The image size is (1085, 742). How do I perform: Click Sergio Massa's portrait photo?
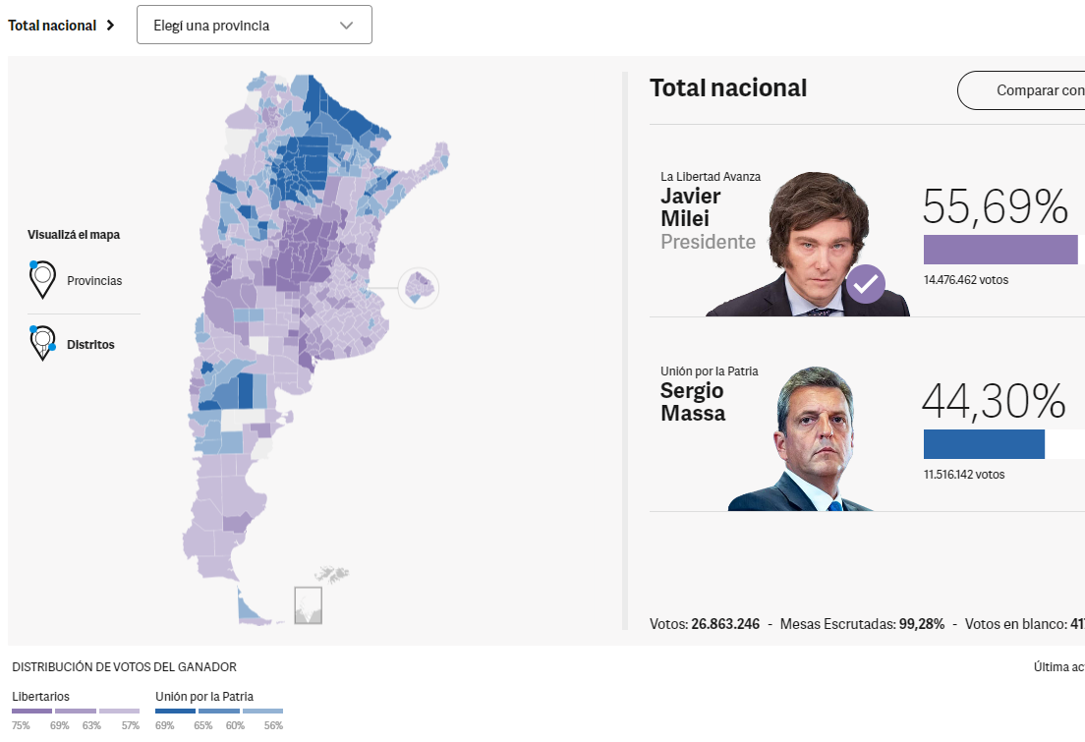[801, 440]
